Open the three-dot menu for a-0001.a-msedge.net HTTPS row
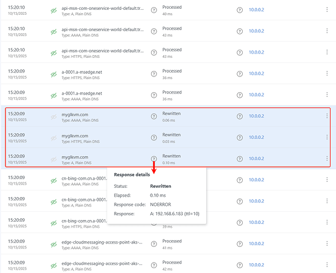 pos(327,74)
